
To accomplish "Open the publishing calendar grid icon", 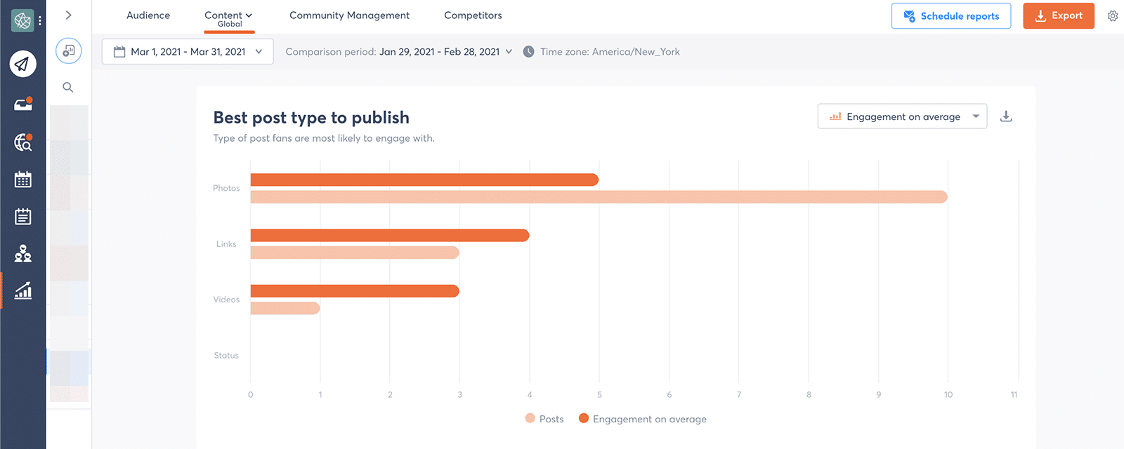I will coord(22,180).
